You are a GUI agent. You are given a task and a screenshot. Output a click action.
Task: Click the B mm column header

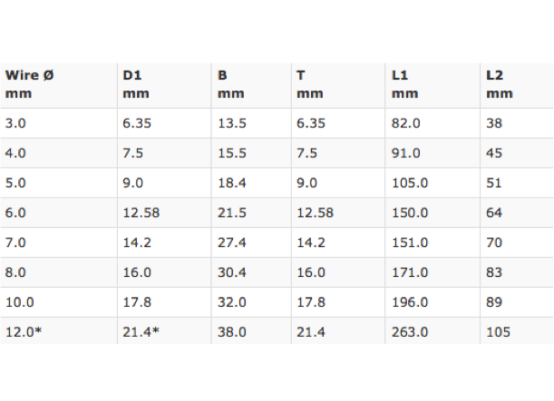[x=230, y=84]
